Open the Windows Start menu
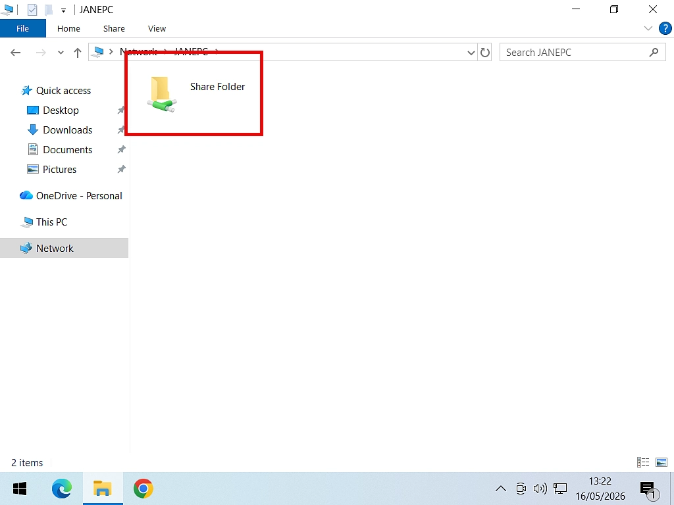This screenshot has height=505, width=674. point(20,489)
